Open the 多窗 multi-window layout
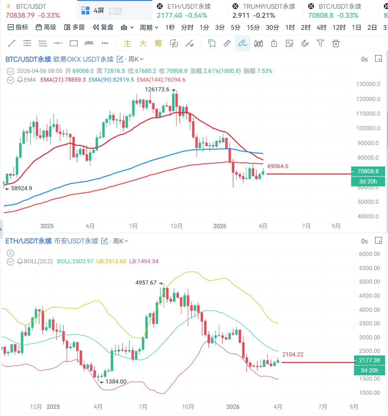Screen dimensions: 388x416 [x=74, y=27]
